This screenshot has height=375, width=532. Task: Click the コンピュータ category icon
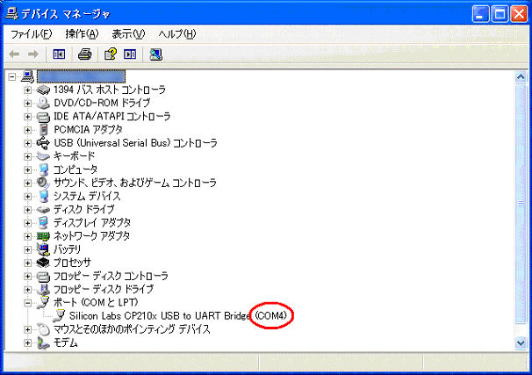click(x=43, y=169)
